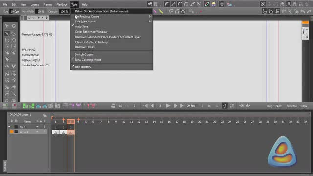Select the arrow selection tool in the left toolbox
Screen dimensions: 313x176
7,26
